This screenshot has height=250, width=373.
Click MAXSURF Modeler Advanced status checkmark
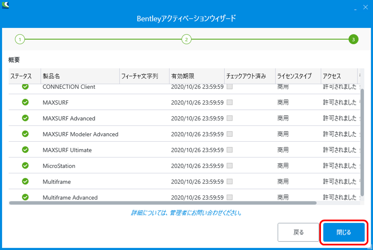[x=25, y=134]
